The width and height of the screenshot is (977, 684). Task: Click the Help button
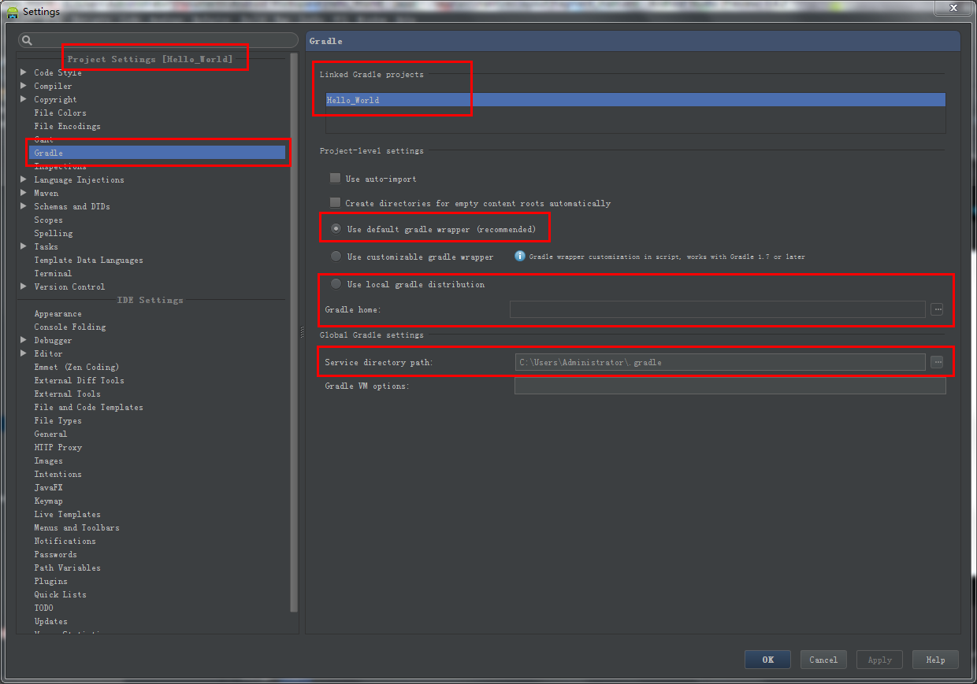click(x=934, y=660)
